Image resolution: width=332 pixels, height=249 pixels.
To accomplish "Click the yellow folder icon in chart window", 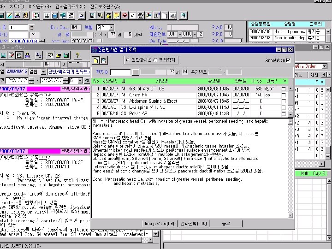I will [x=58, y=55].
